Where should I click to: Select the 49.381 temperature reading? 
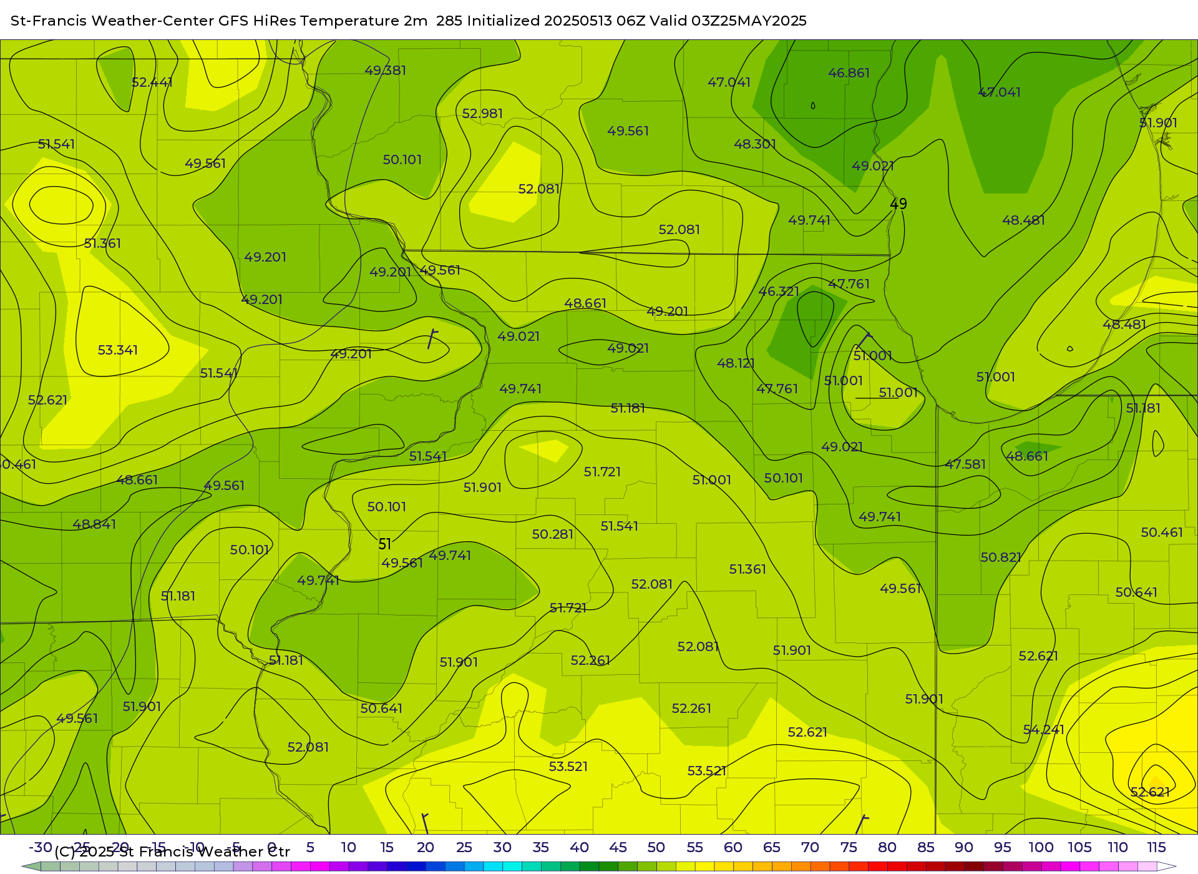386,71
